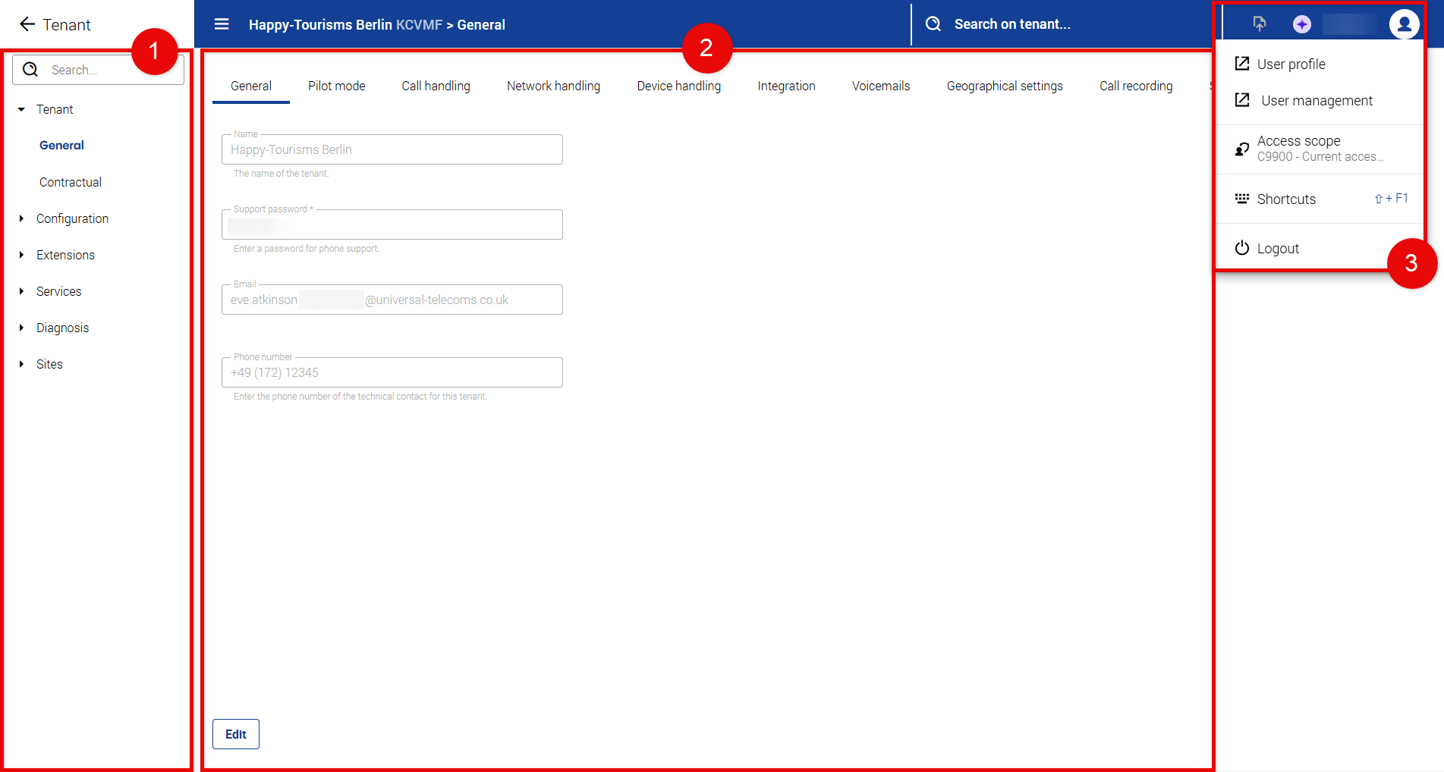The width and height of the screenshot is (1444, 772).
Task: Click the Shortcuts keyboard icon
Action: (1242, 199)
